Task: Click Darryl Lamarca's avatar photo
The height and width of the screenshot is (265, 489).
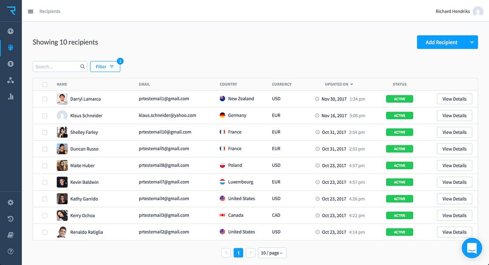Action: point(62,99)
